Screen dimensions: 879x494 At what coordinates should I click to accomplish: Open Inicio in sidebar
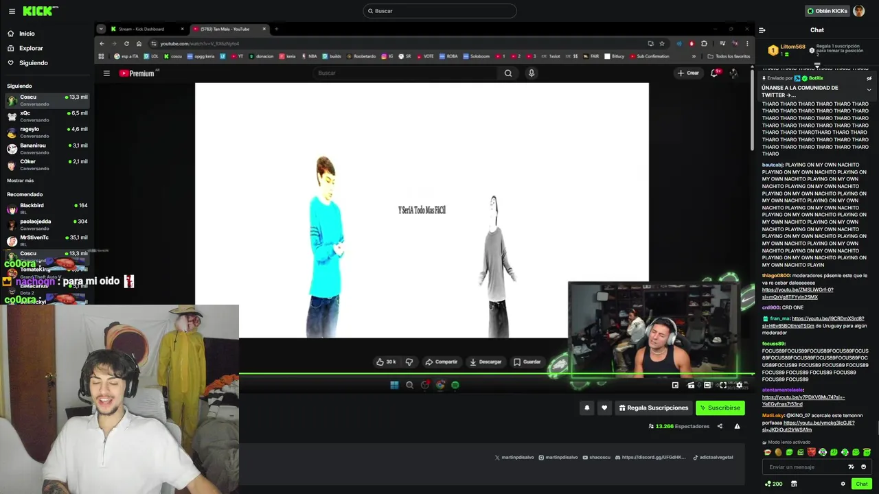point(27,34)
